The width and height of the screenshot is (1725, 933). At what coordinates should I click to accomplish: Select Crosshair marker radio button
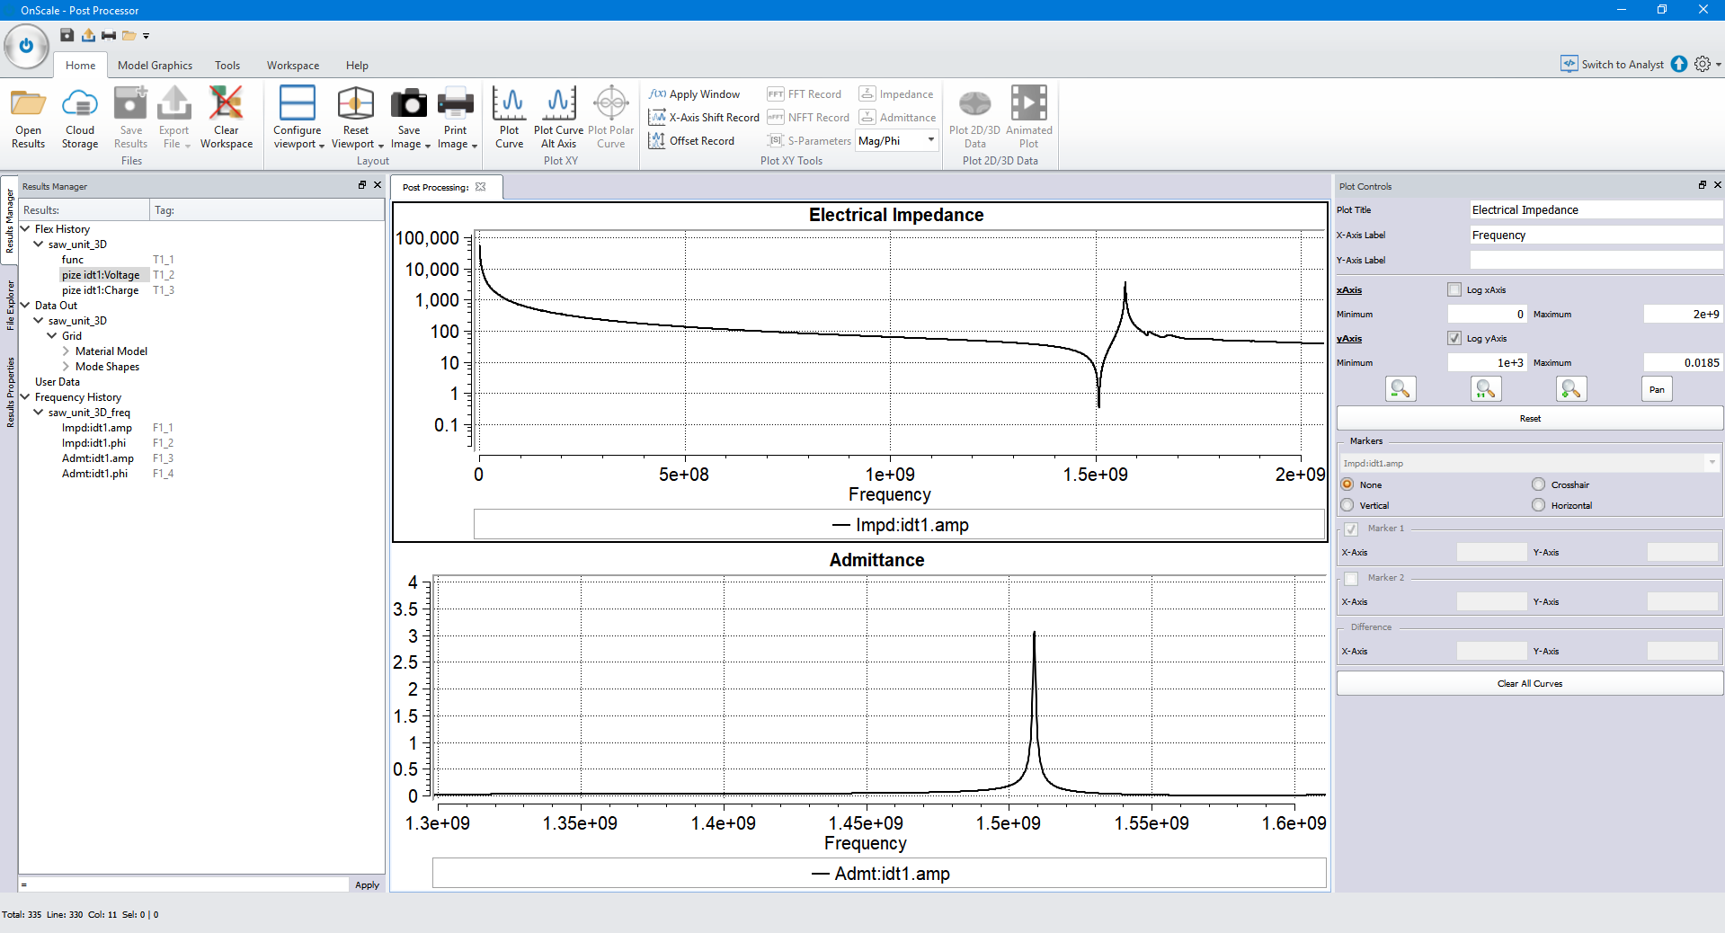pyautogui.click(x=1538, y=484)
